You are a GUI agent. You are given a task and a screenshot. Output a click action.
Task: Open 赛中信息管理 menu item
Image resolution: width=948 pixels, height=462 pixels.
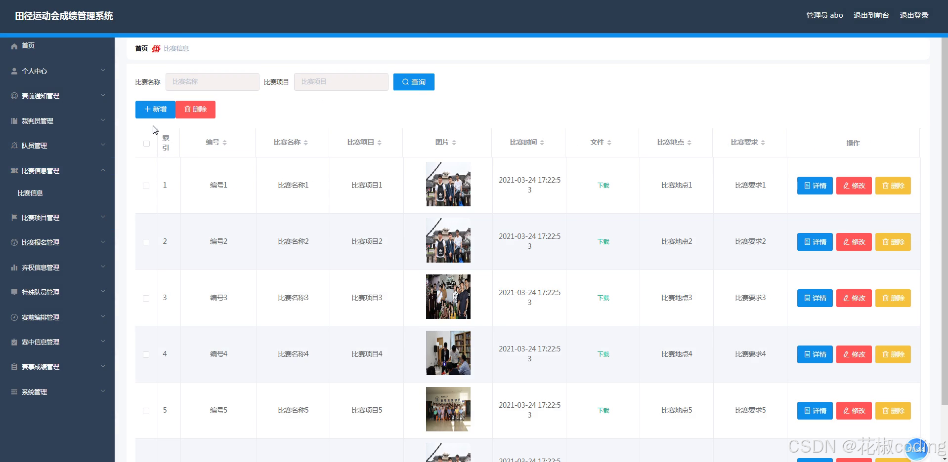click(57, 342)
